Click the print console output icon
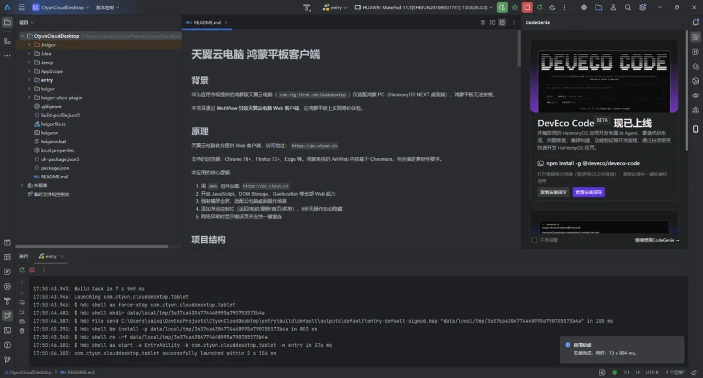703x378 pixels. coord(22,321)
